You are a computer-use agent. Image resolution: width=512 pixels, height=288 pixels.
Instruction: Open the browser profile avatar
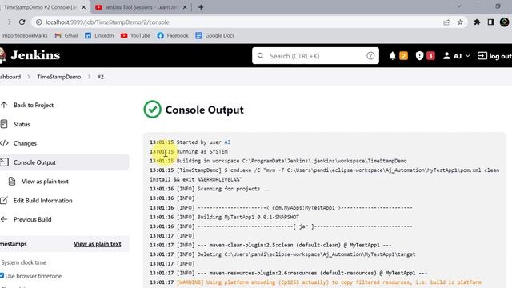504,22
